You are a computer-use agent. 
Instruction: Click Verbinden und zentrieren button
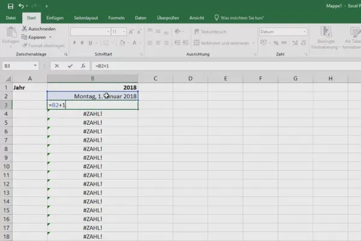pos(221,43)
